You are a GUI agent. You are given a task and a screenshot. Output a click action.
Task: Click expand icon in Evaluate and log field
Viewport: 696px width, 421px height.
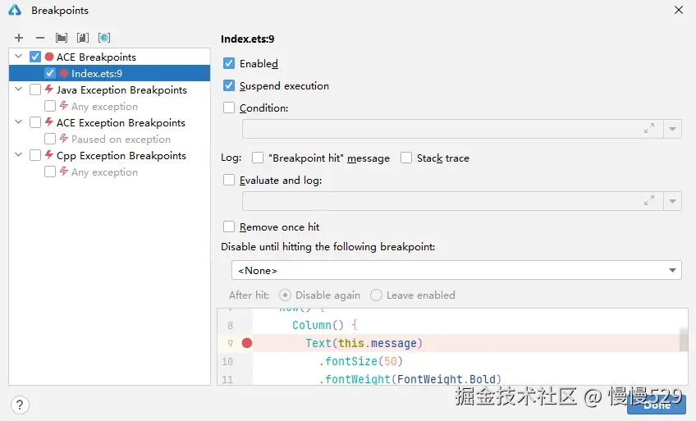click(649, 201)
